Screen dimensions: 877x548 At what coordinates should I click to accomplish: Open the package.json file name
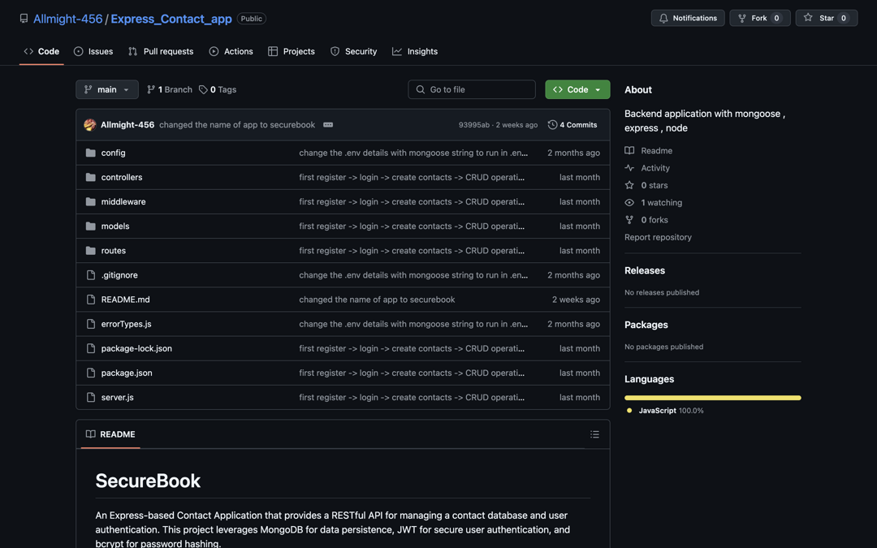[127, 373]
